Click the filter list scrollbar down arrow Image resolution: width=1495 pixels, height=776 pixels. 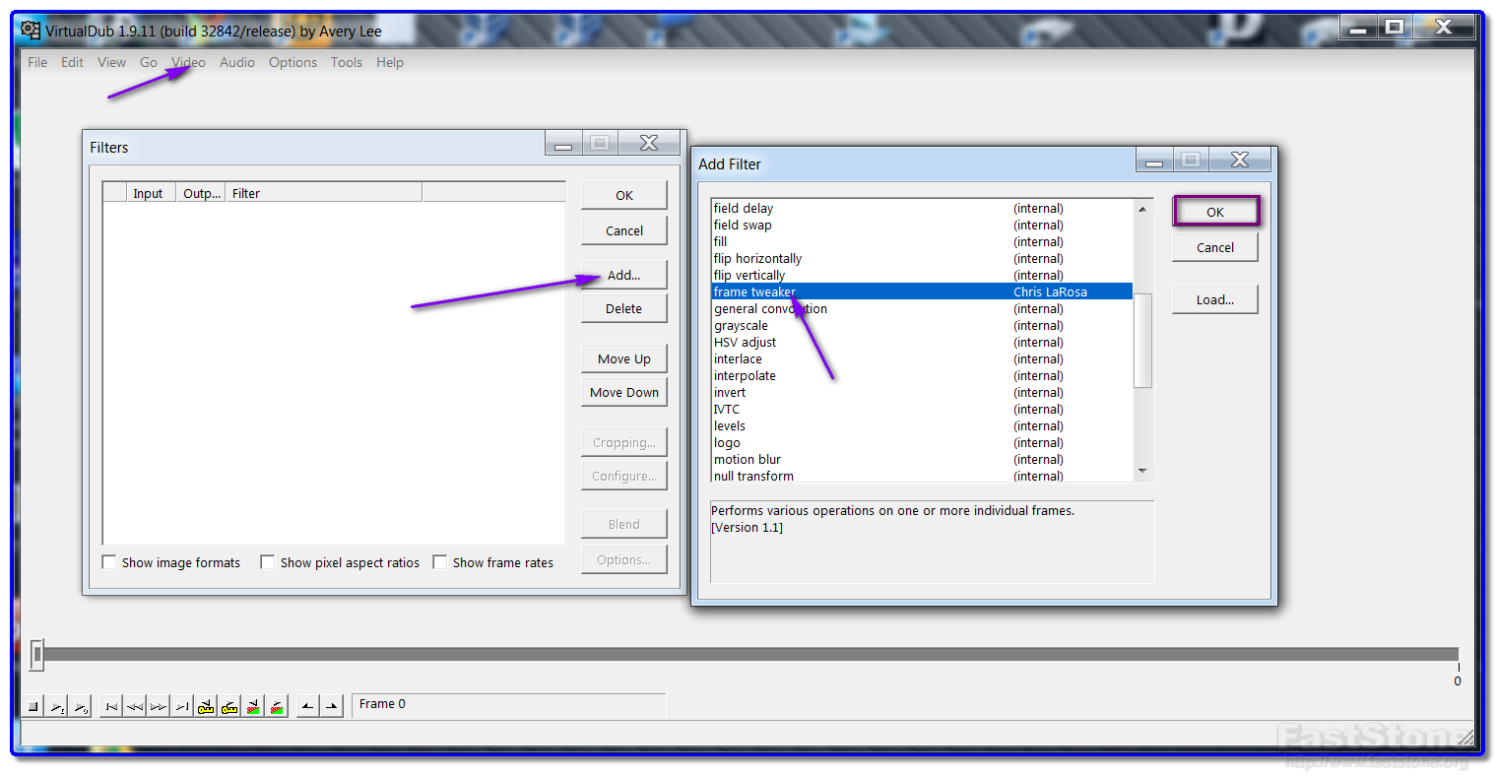click(x=1142, y=472)
